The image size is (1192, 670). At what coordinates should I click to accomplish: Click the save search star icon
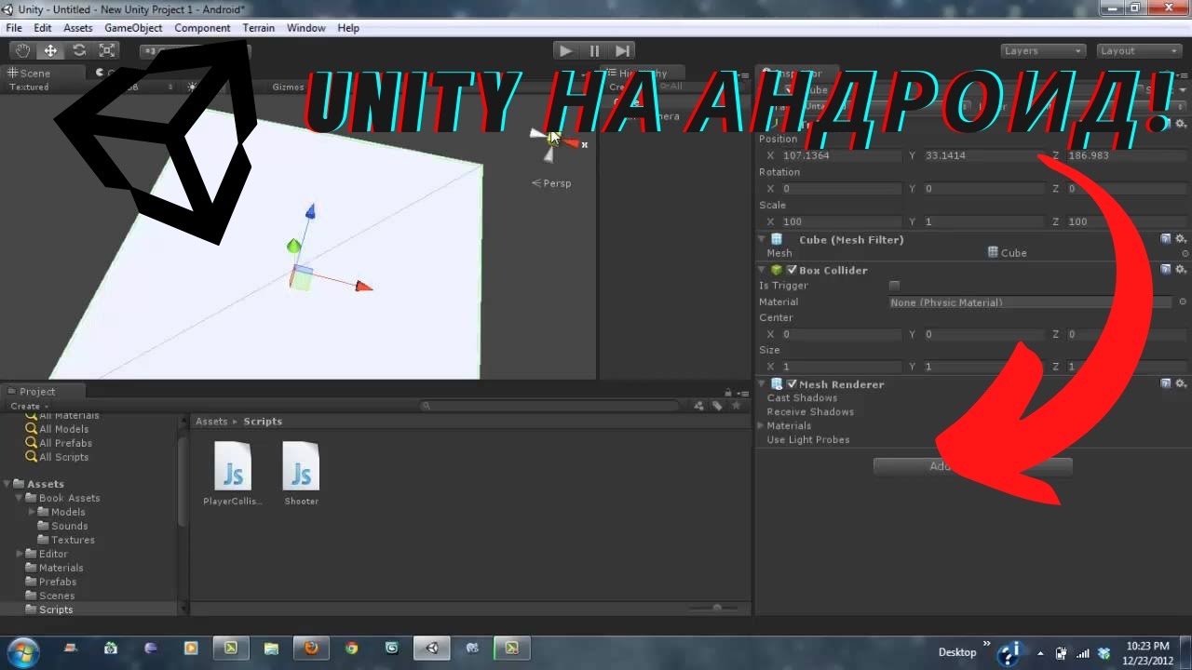(736, 406)
